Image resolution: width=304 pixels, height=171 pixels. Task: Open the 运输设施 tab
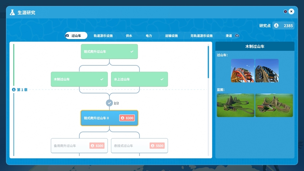coord(171,36)
